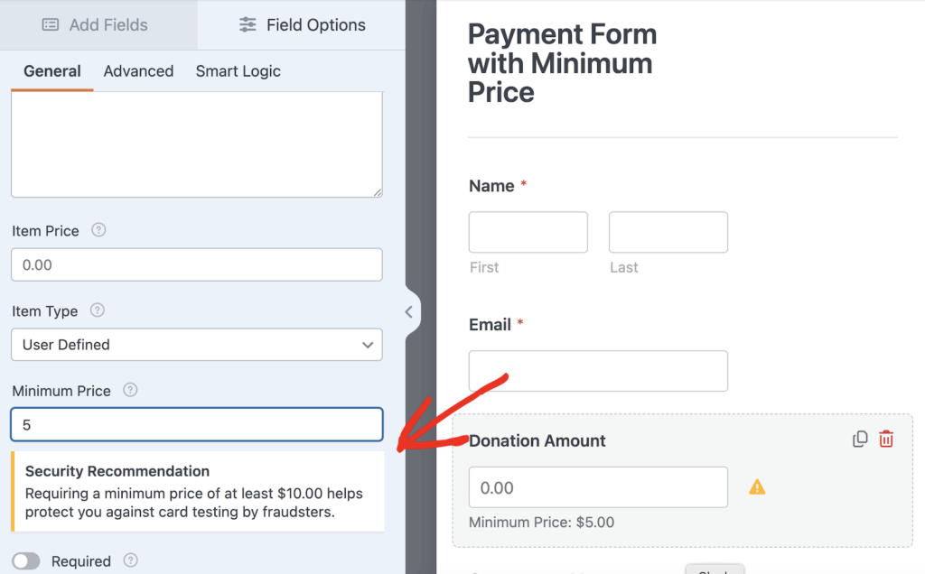925x574 pixels.
Task: Click the First name input box
Action: [x=528, y=232]
